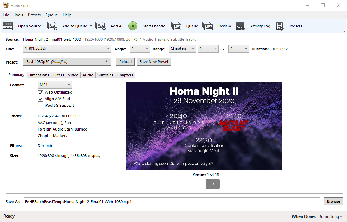
Task: Disable the Align A/V Start checkbox
Action: tap(40, 99)
